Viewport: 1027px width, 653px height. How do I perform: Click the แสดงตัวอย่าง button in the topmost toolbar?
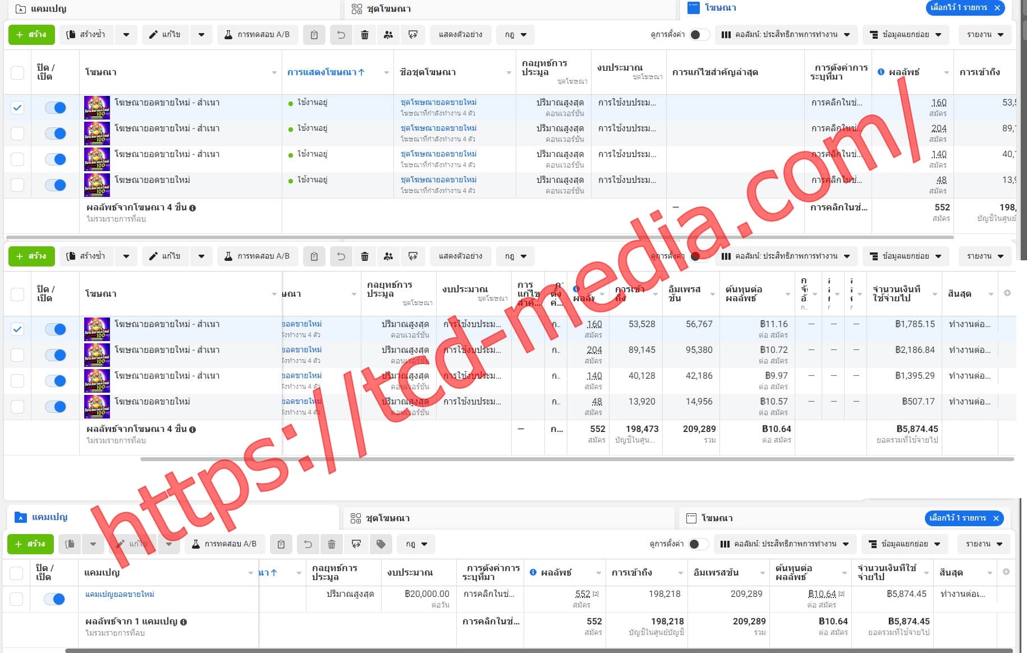460,35
